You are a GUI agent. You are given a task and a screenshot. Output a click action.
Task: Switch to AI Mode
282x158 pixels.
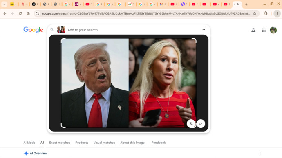click(29, 143)
